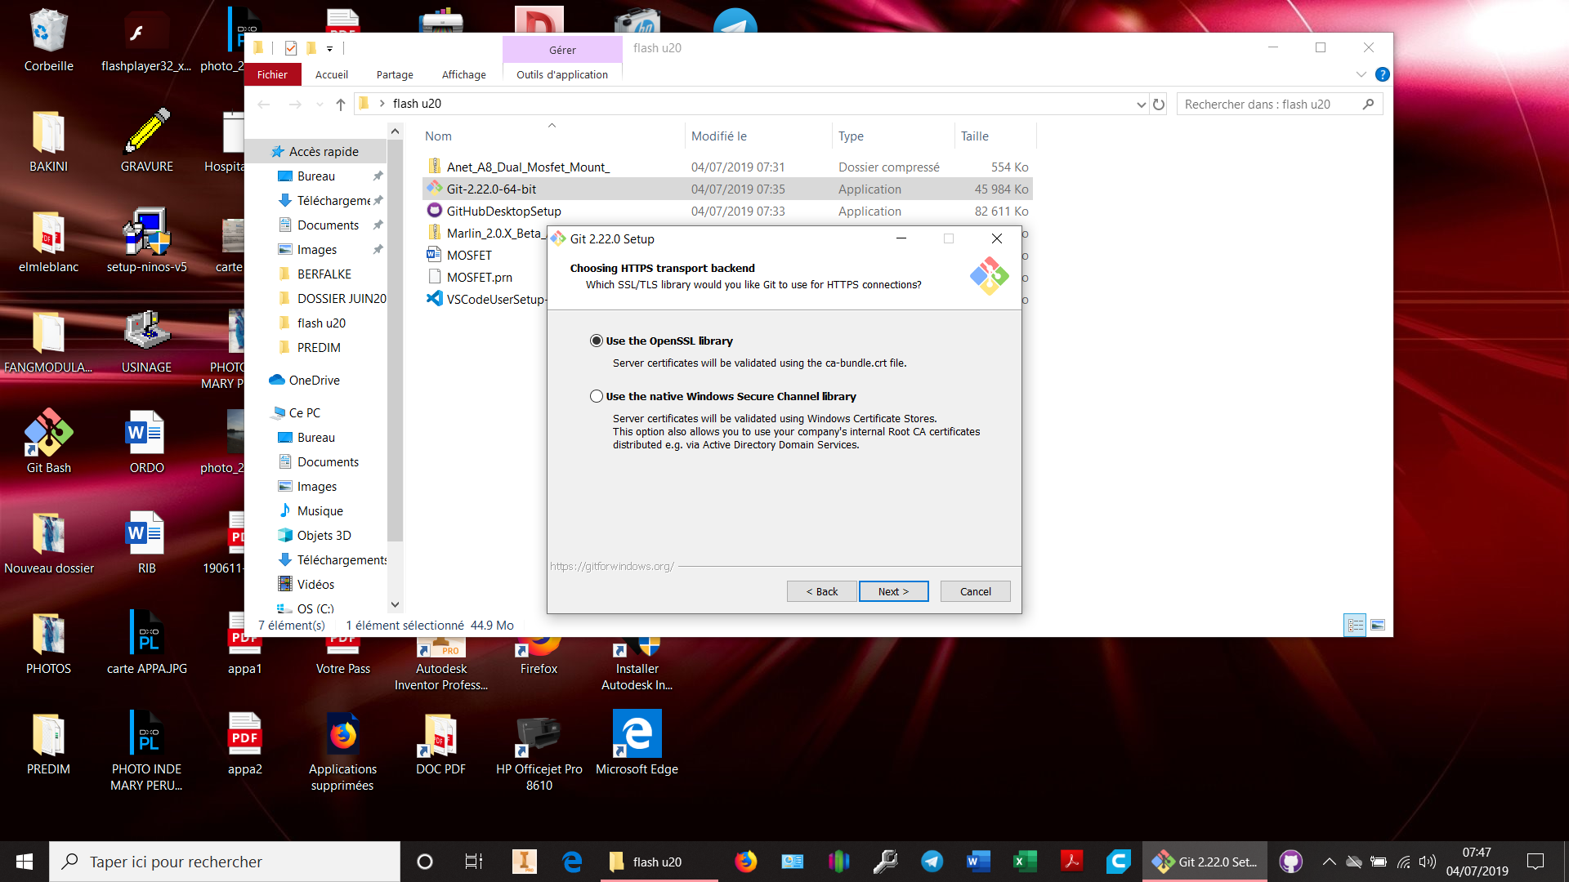This screenshot has width=1569, height=882.
Task: Open the quick access toolbar customize dropdown
Action: pos(329,48)
